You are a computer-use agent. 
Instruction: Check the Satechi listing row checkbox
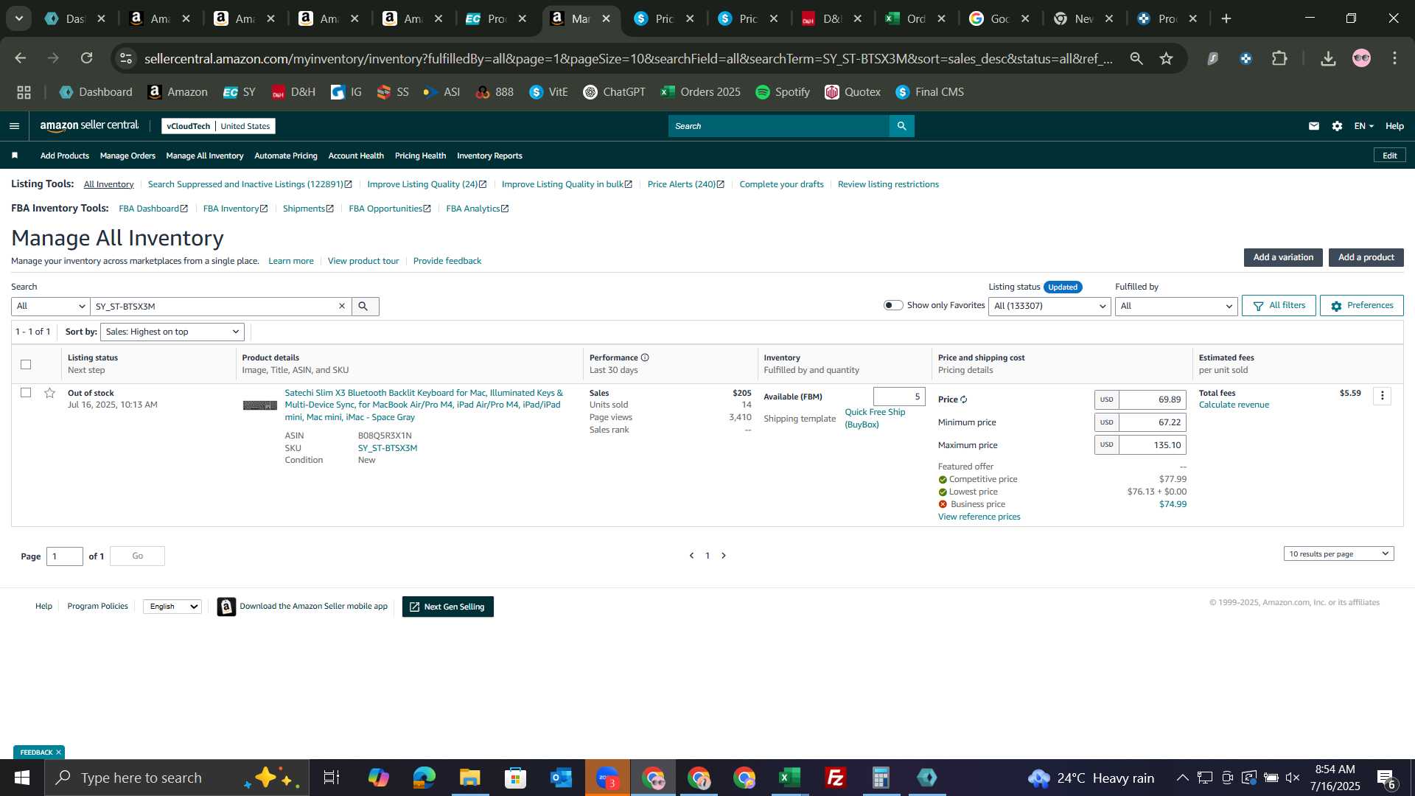click(26, 393)
